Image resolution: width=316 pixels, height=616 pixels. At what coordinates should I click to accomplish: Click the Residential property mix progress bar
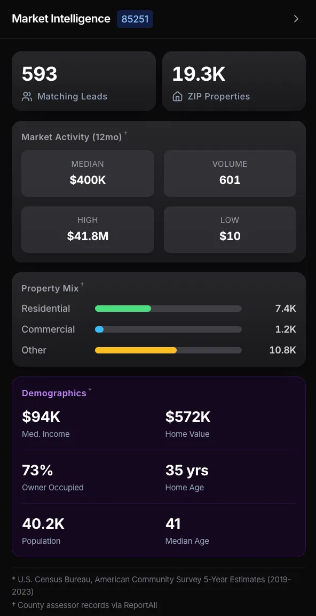[168, 309]
